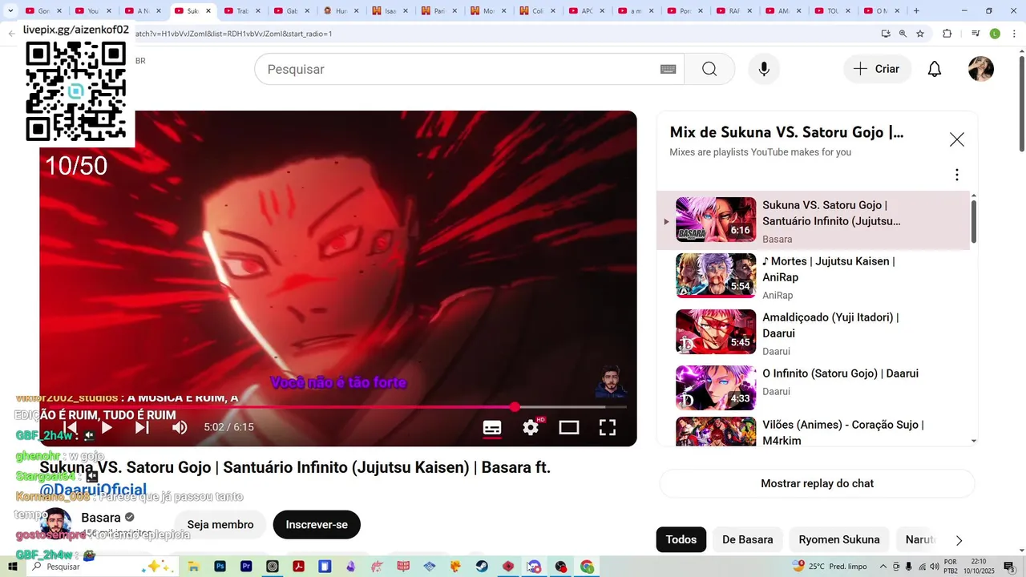
Task: Open Basara channel avatar
Action: (x=56, y=524)
